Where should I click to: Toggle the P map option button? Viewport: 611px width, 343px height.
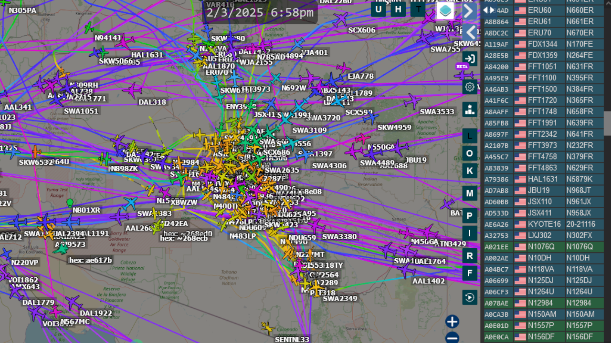pos(470,216)
